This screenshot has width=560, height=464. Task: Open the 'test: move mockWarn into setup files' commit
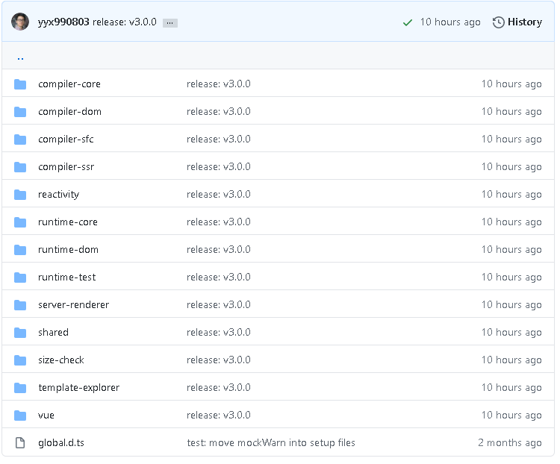(270, 443)
